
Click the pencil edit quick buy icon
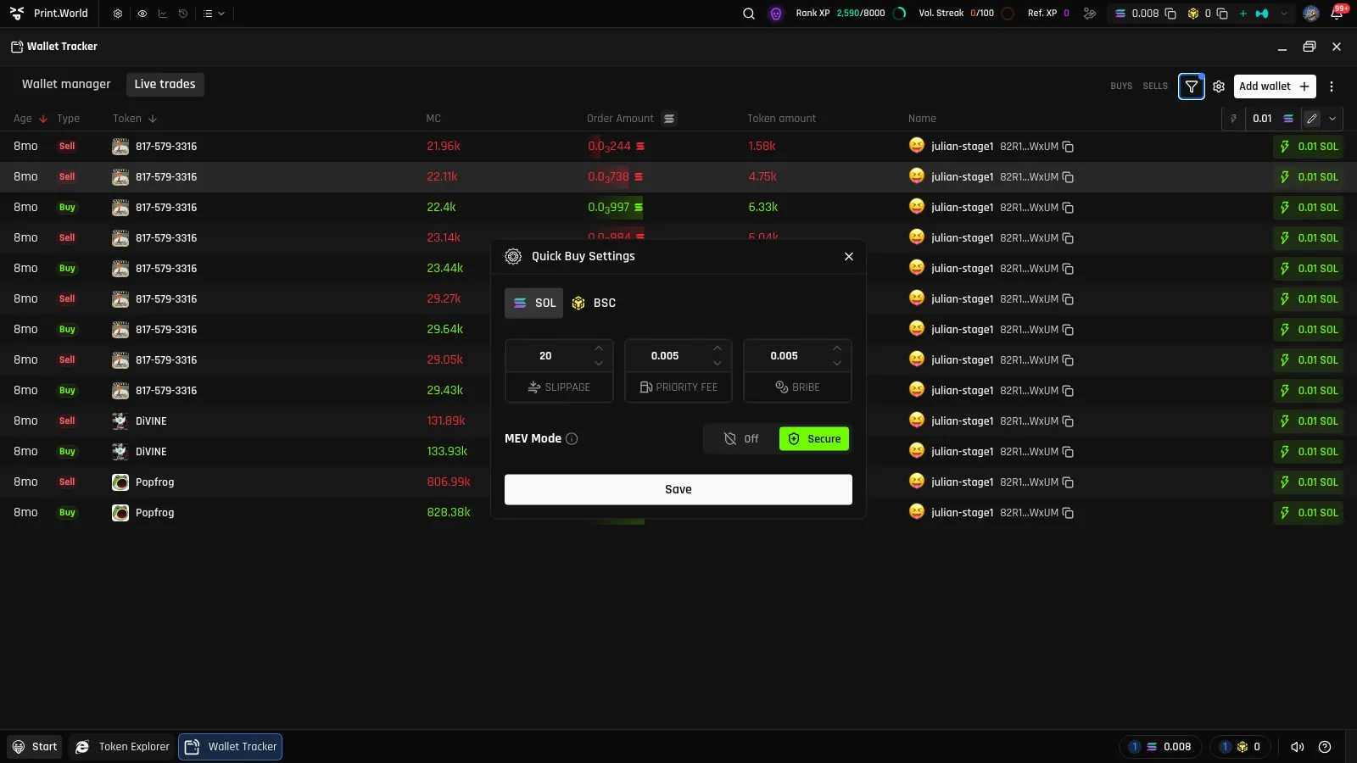tap(1312, 119)
